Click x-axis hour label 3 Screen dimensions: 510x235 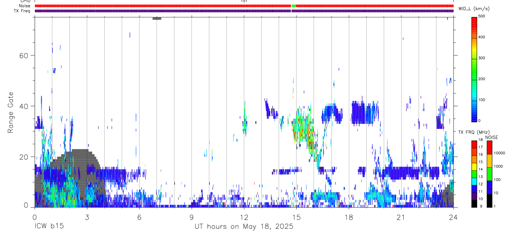click(x=87, y=217)
